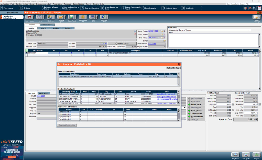Click the LS Get Help button
The height and width of the screenshot is (160, 262).
[x=252, y=8]
